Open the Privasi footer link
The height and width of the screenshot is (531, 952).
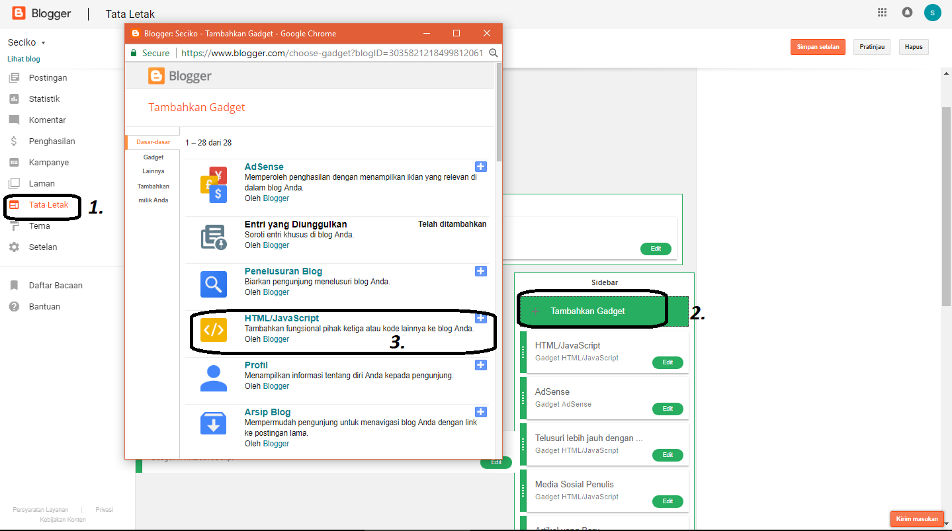click(x=104, y=510)
